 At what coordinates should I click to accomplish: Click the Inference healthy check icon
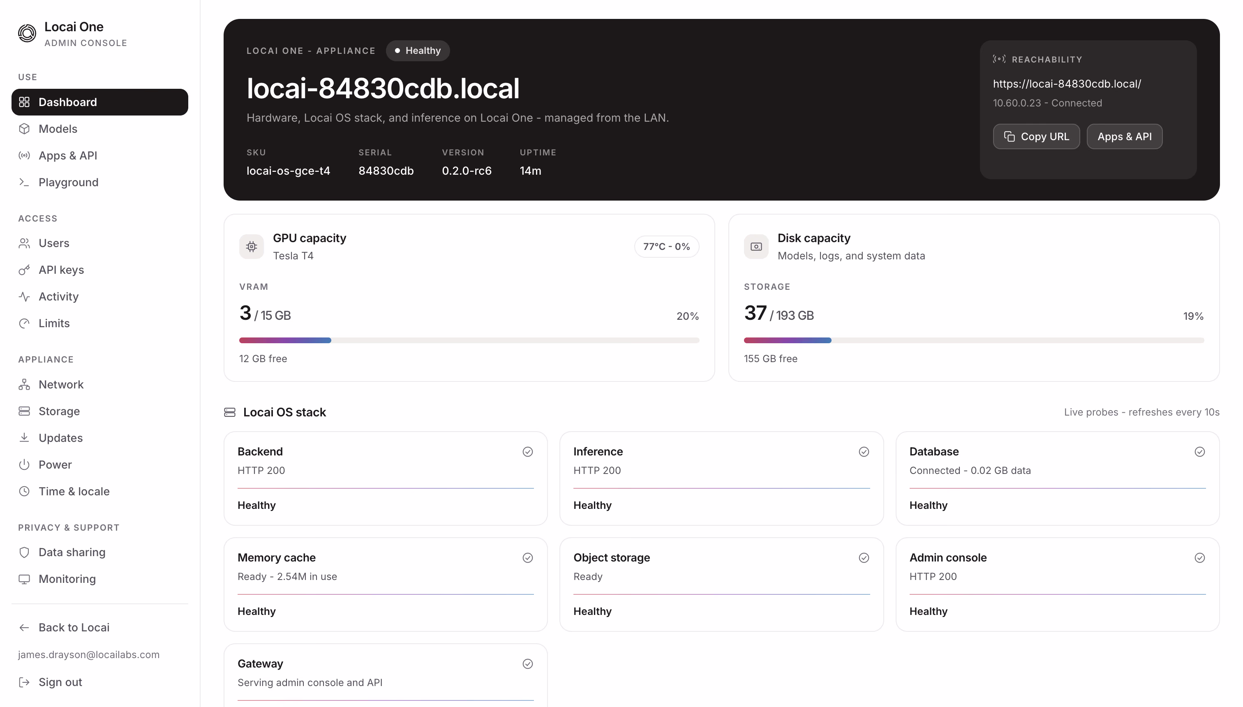tap(864, 452)
